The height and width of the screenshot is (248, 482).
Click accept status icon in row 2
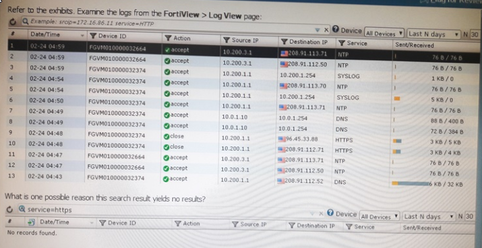tap(167, 61)
